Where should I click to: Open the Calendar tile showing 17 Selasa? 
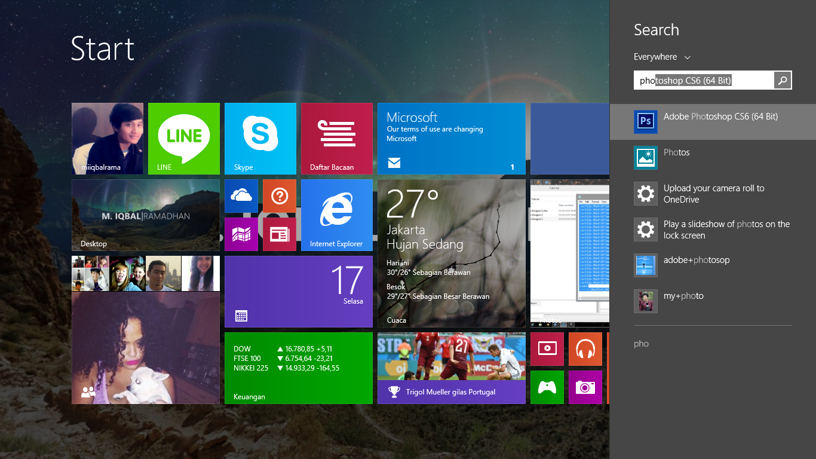[x=299, y=292]
